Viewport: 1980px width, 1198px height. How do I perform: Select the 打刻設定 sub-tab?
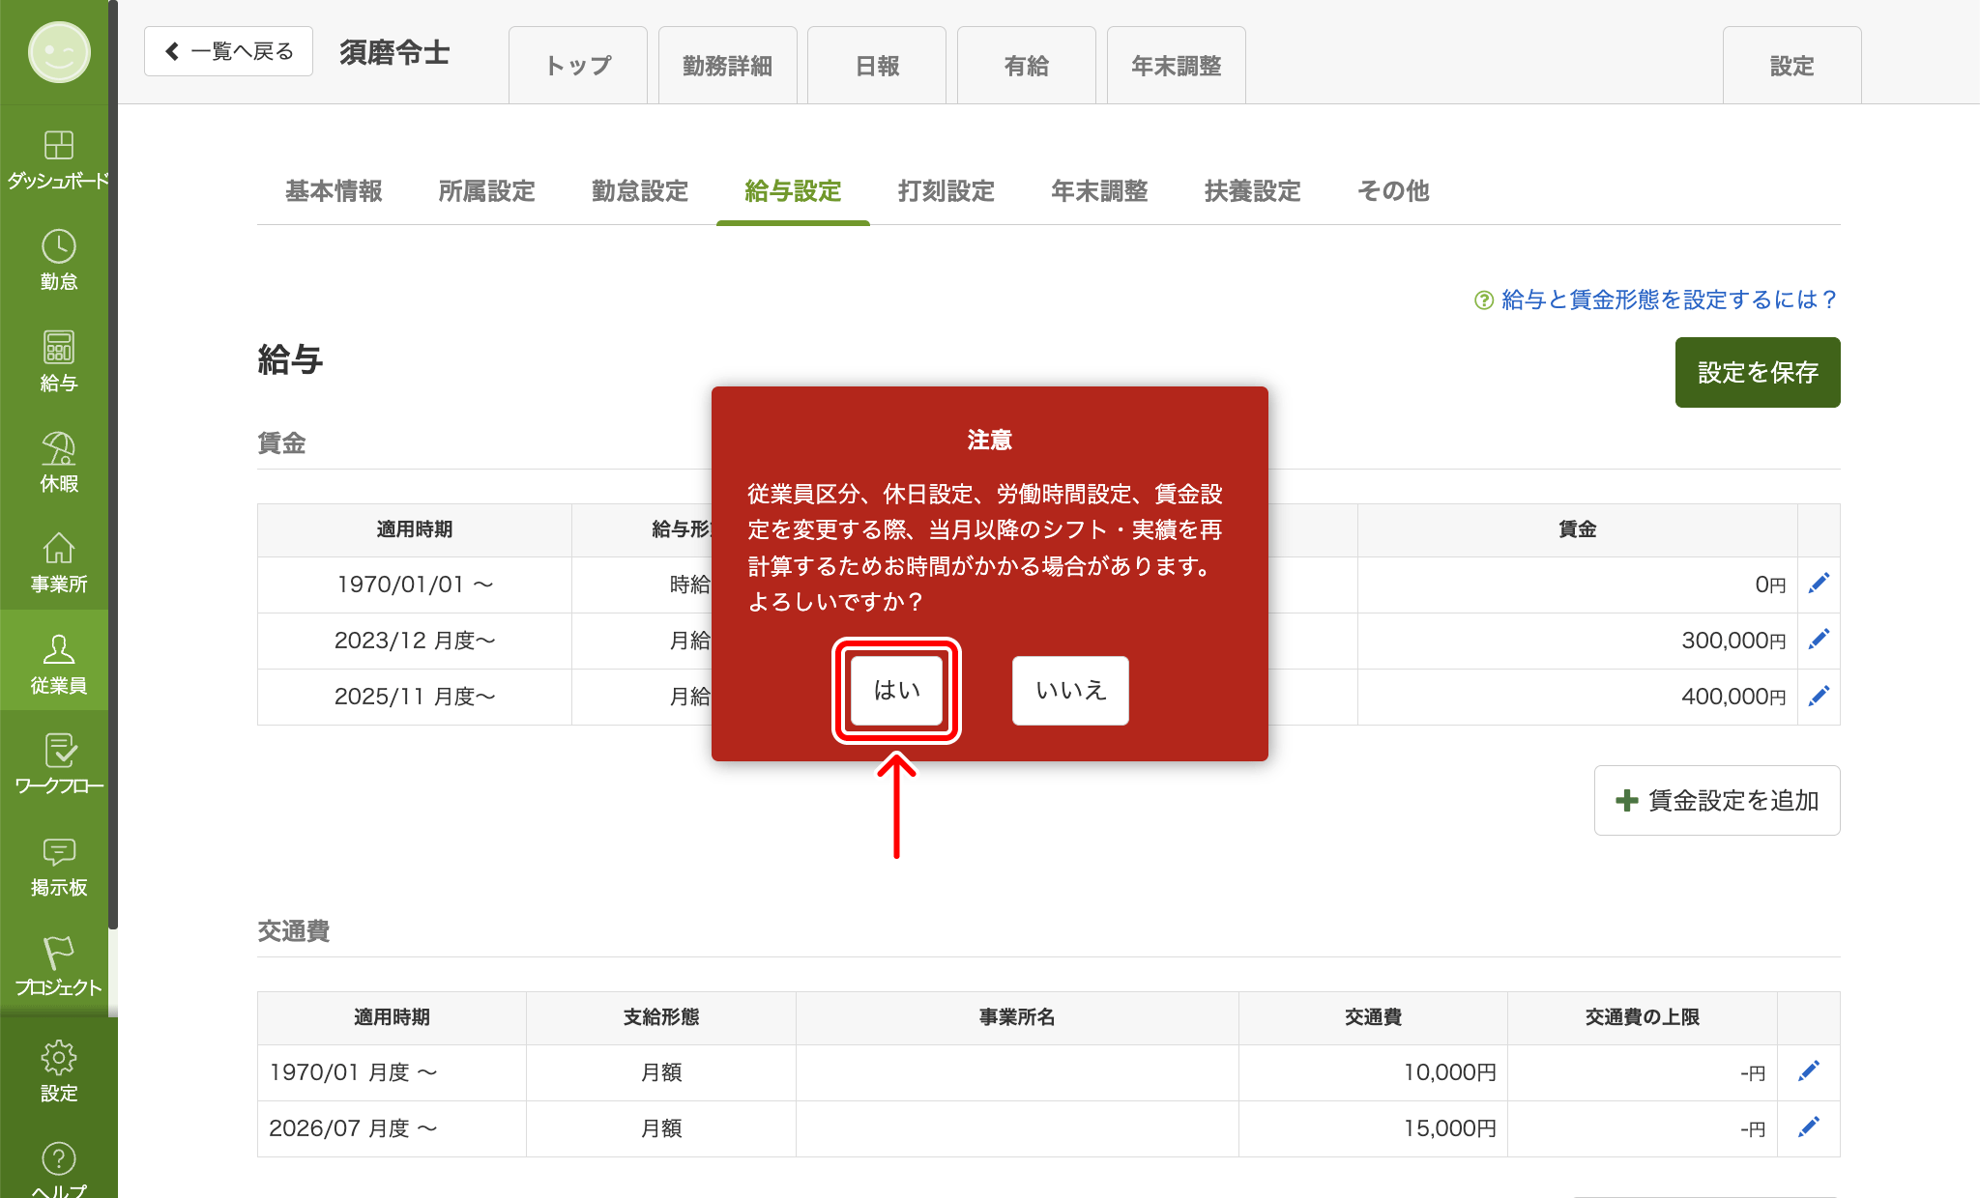(946, 191)
